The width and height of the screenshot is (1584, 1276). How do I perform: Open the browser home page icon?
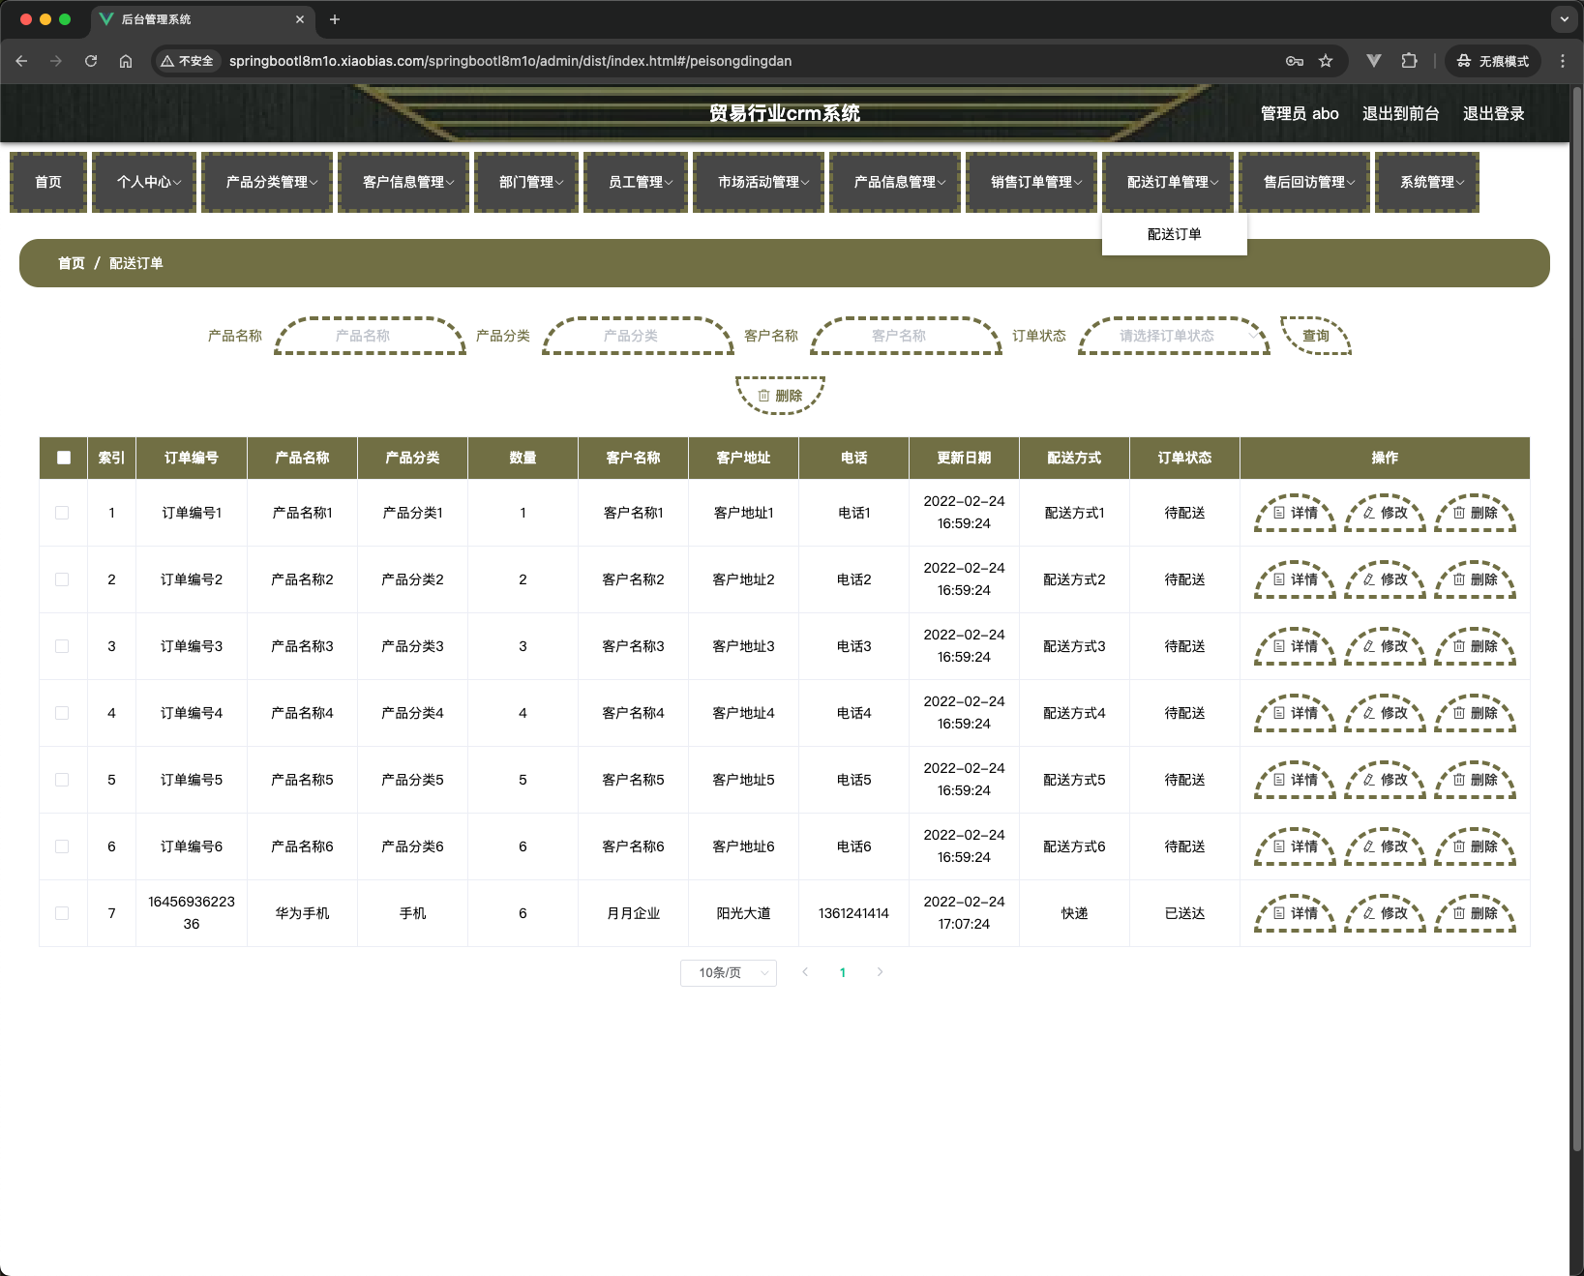(x=126, y=61)
